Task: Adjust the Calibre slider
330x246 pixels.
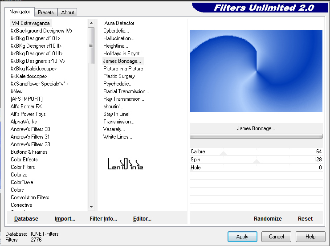Action: 256,152
